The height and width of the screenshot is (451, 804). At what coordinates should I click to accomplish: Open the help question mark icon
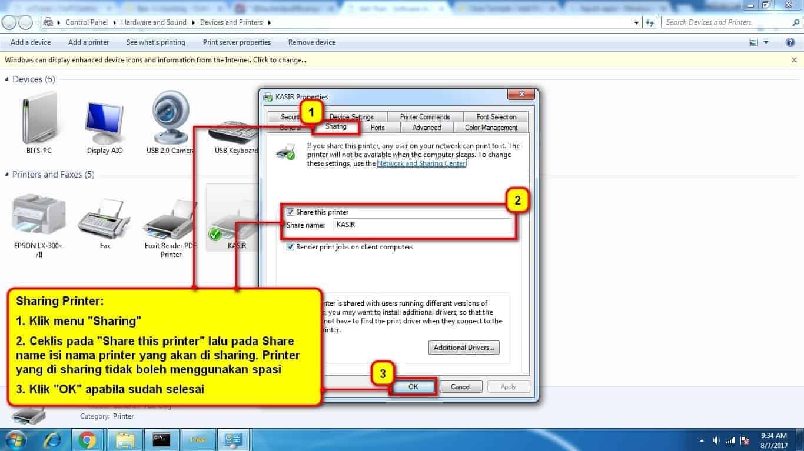click(790, 42)
